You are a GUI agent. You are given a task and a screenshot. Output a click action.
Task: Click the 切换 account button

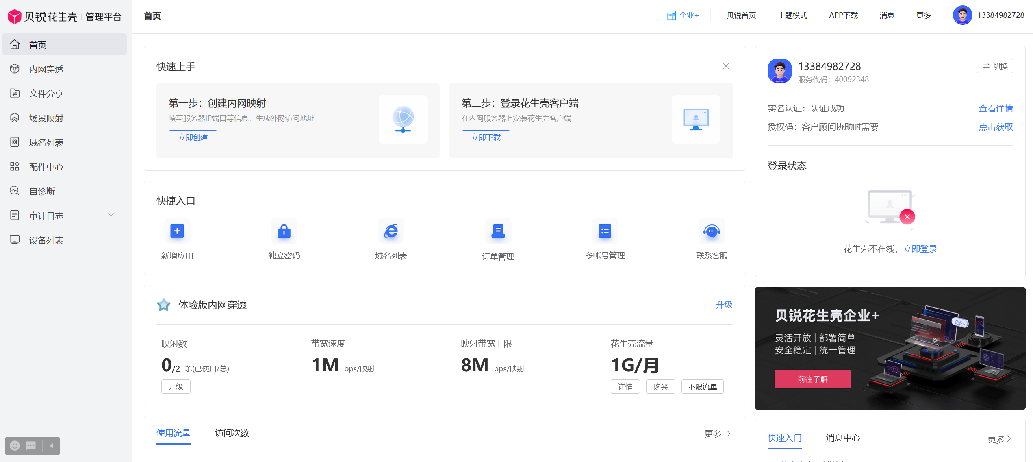[x=995, y=66]
